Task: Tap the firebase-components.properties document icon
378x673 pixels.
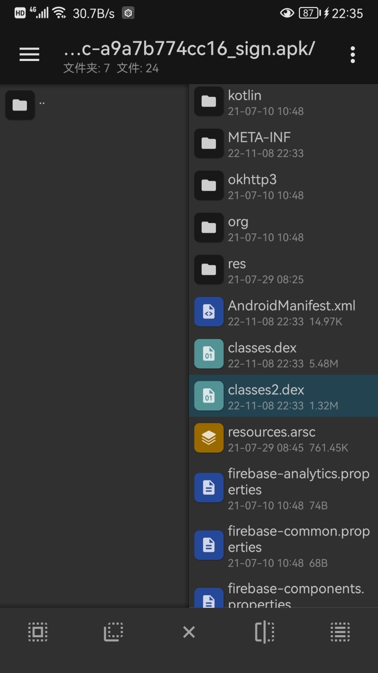Action: tap(209, 599)
